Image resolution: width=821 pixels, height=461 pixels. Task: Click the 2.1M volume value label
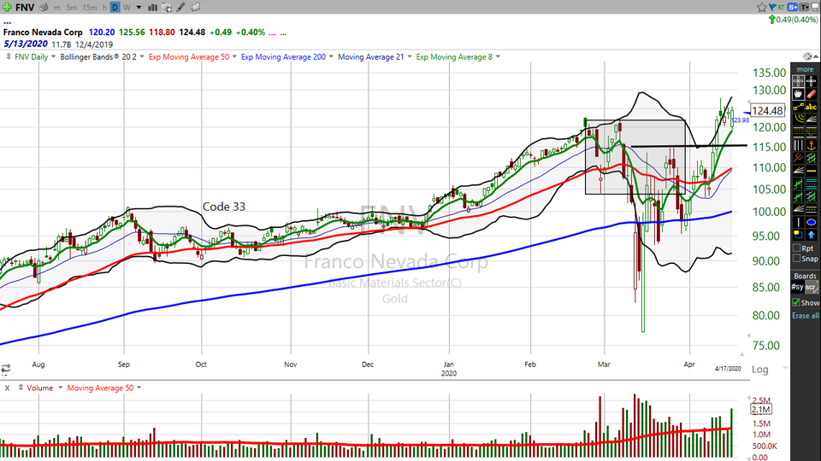761,409
